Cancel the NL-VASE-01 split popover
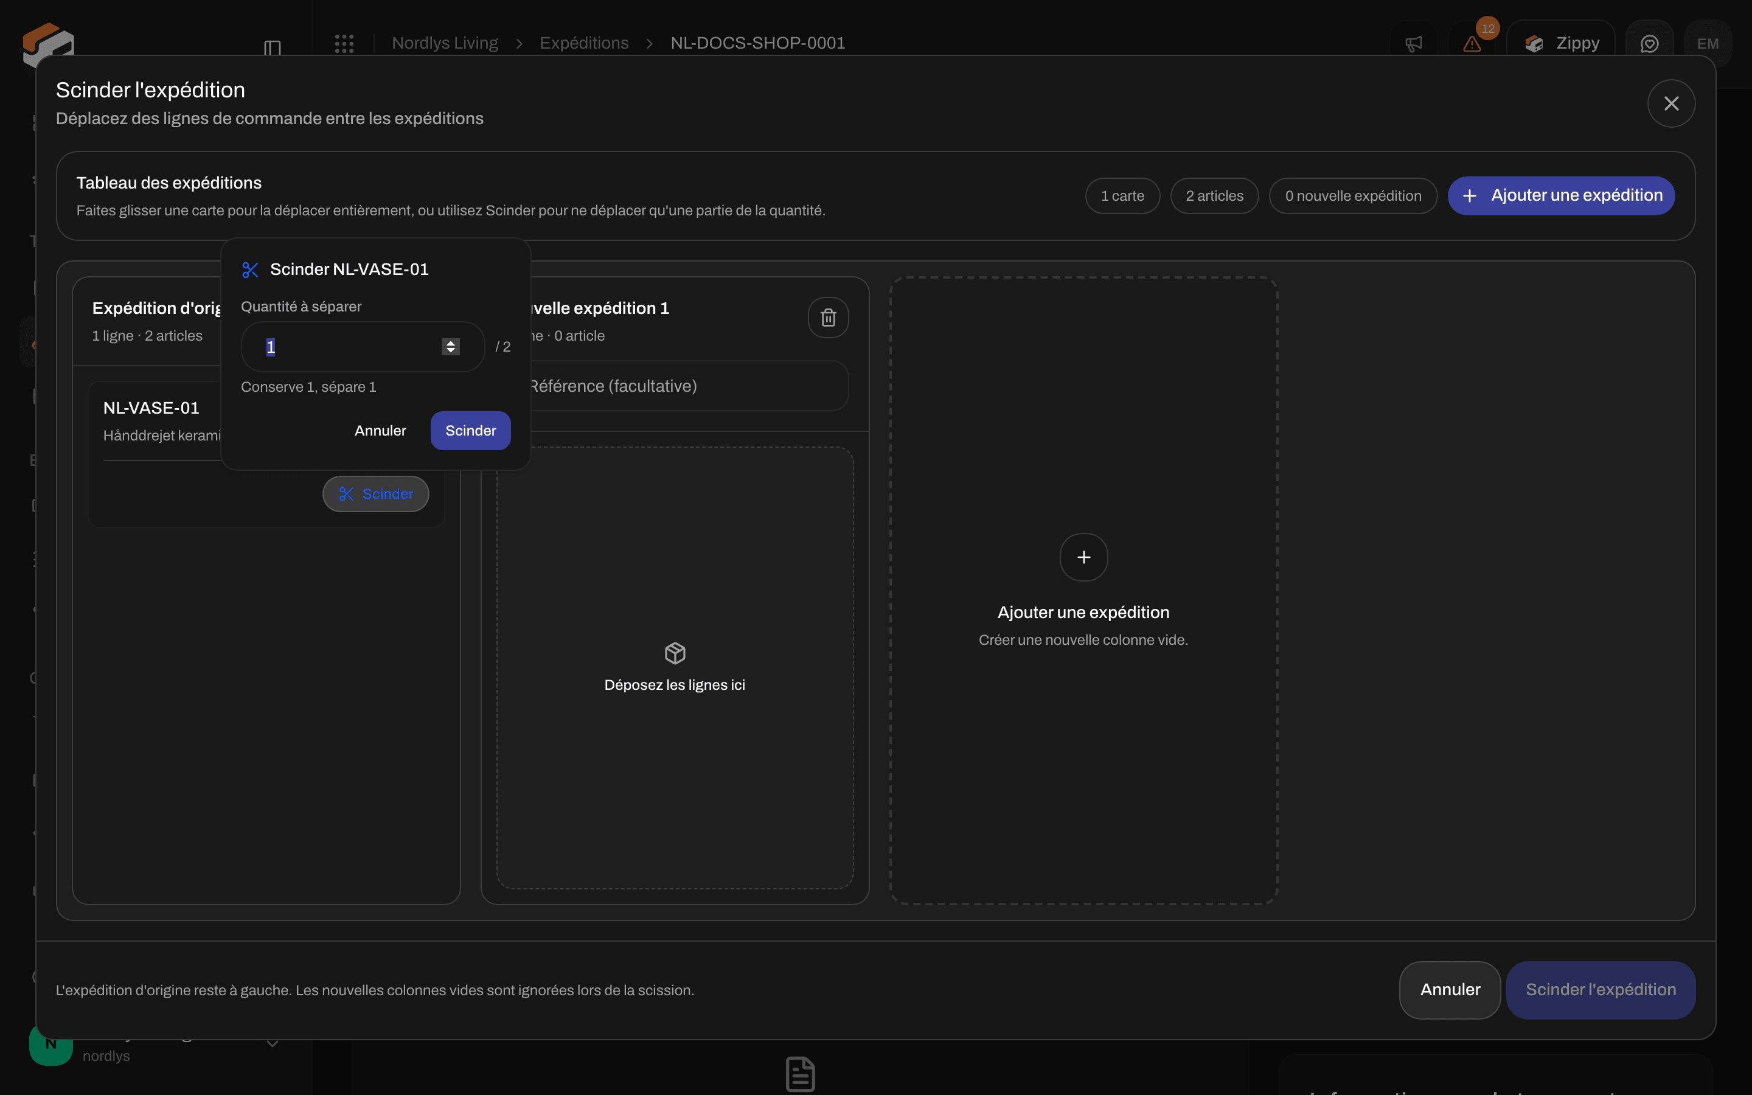Viewport: 1752px width, 1095px height. (380, 431)
